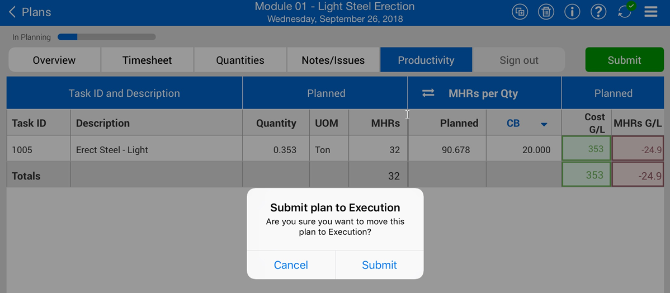Viewport: 670px width, 293px height.
Task: Select the Erect Steel - Light row
Action: [x=112, y=150]
